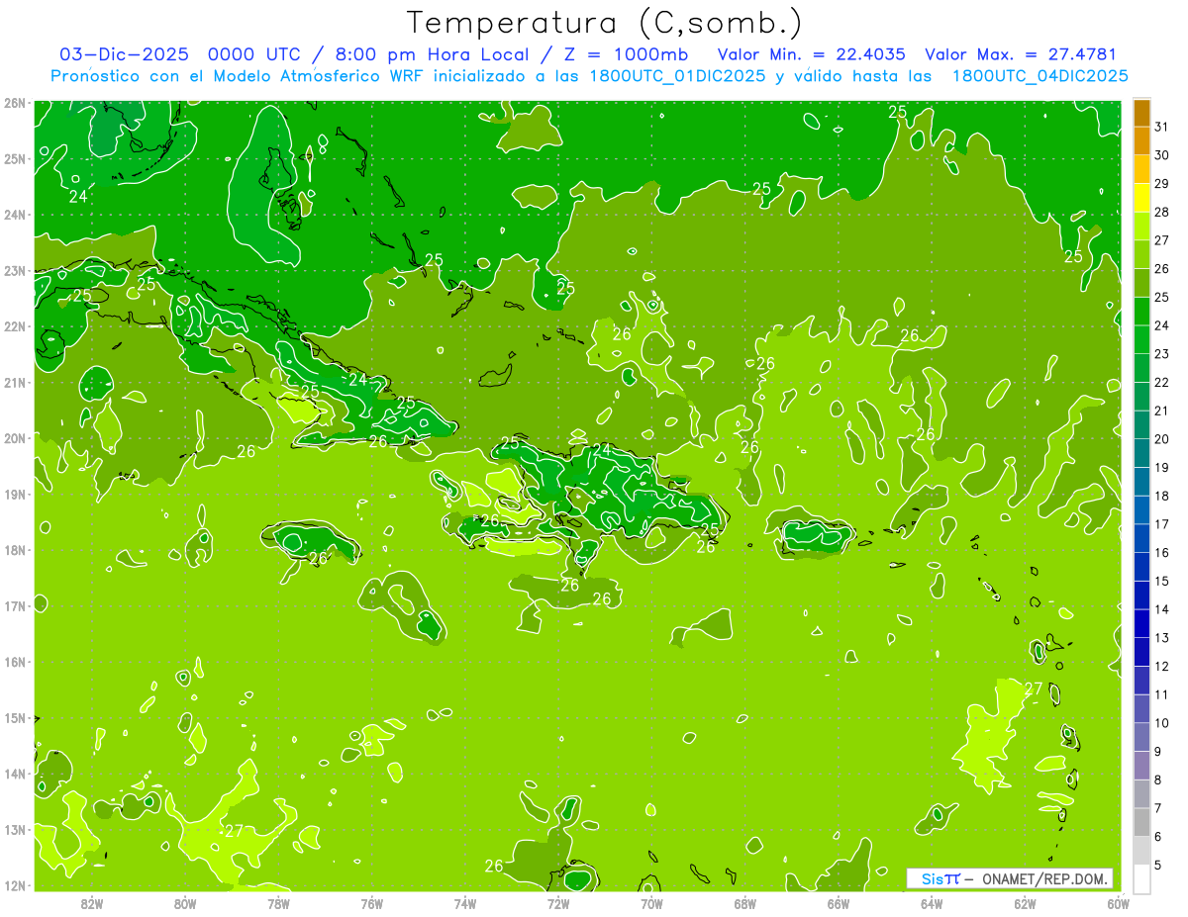Select the "68W" longitude axis label
1188x917 pixels.
coord(744,903)
